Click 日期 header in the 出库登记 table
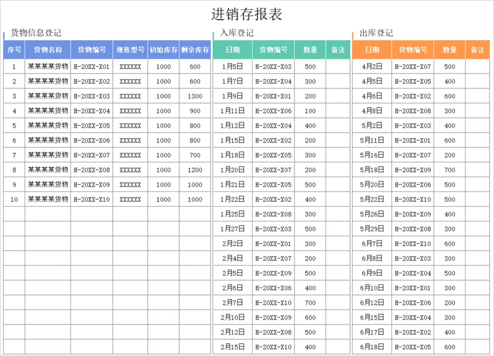This screenshot has height=356, width=494. point(372,50)
